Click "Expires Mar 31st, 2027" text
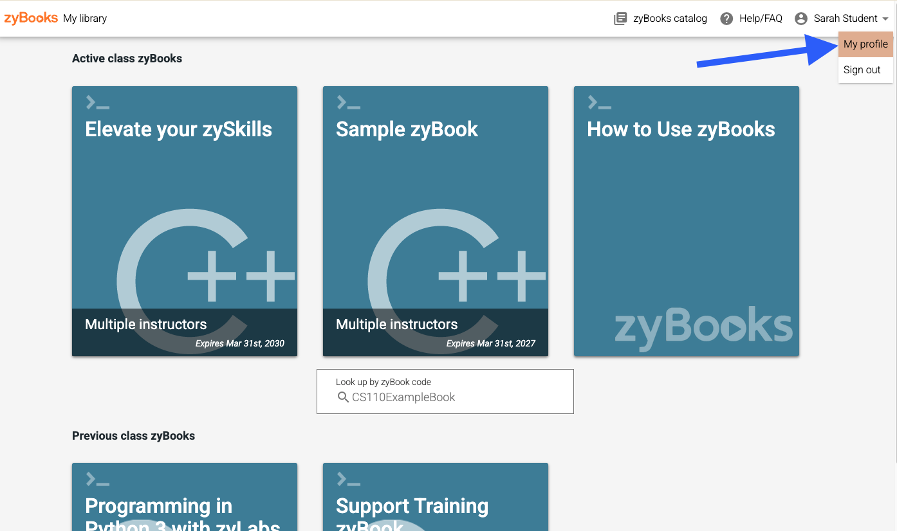 point(491,343)
